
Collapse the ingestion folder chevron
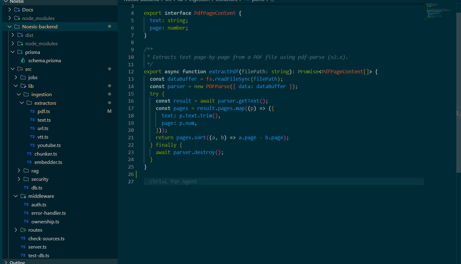coord(19,95)
